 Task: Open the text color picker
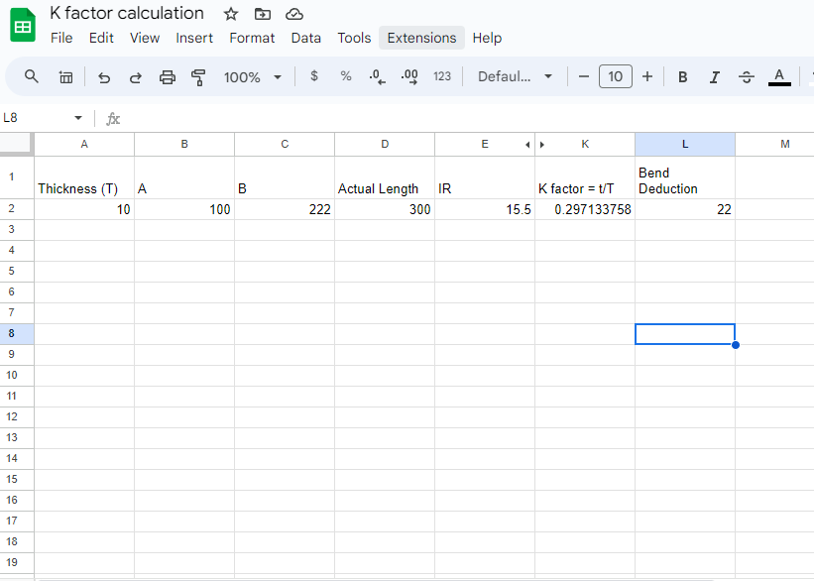(779, 76)
